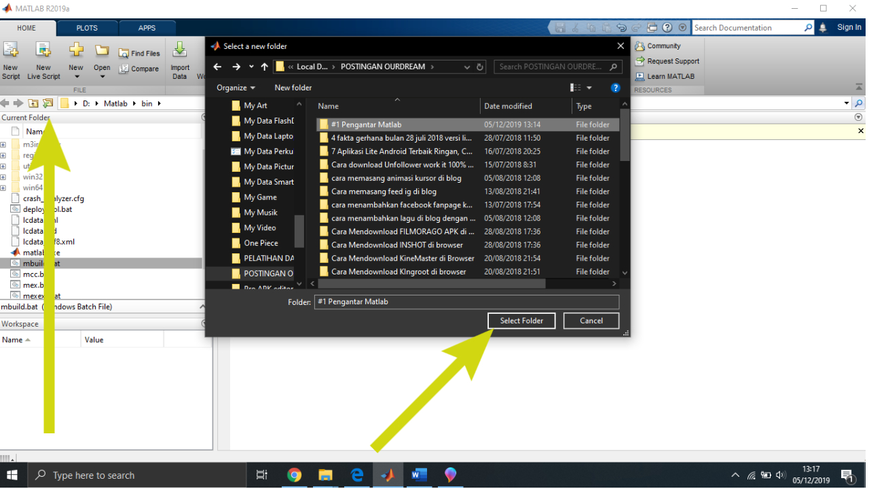The width and height of the screenshot is (869, 489).
Task: Switch to the HOME tab
Action: 26,28
